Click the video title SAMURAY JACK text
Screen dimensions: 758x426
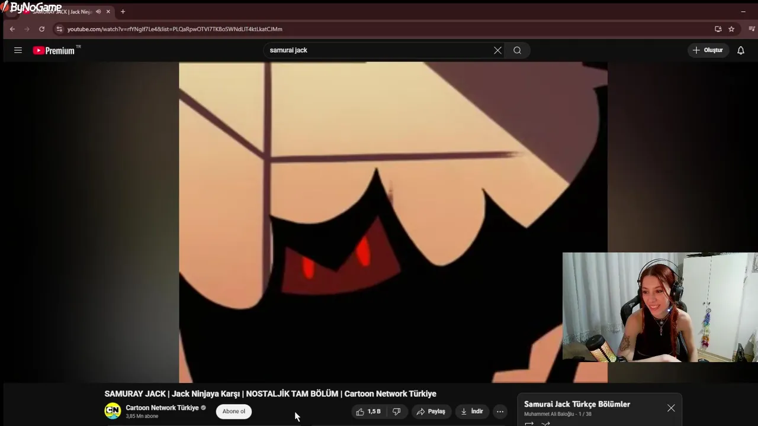click(270, 393)
